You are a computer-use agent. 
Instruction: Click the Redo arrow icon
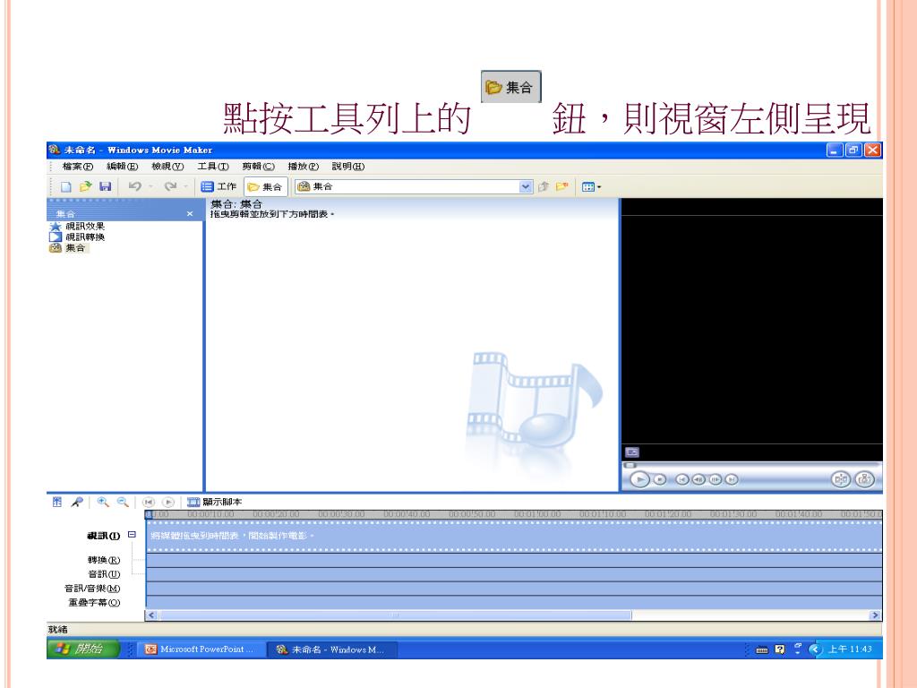(x=170, y=186)
